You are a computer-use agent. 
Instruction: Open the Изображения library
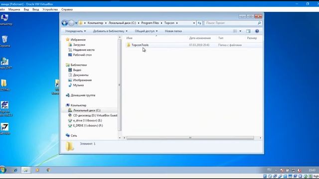tap(82, 80)
